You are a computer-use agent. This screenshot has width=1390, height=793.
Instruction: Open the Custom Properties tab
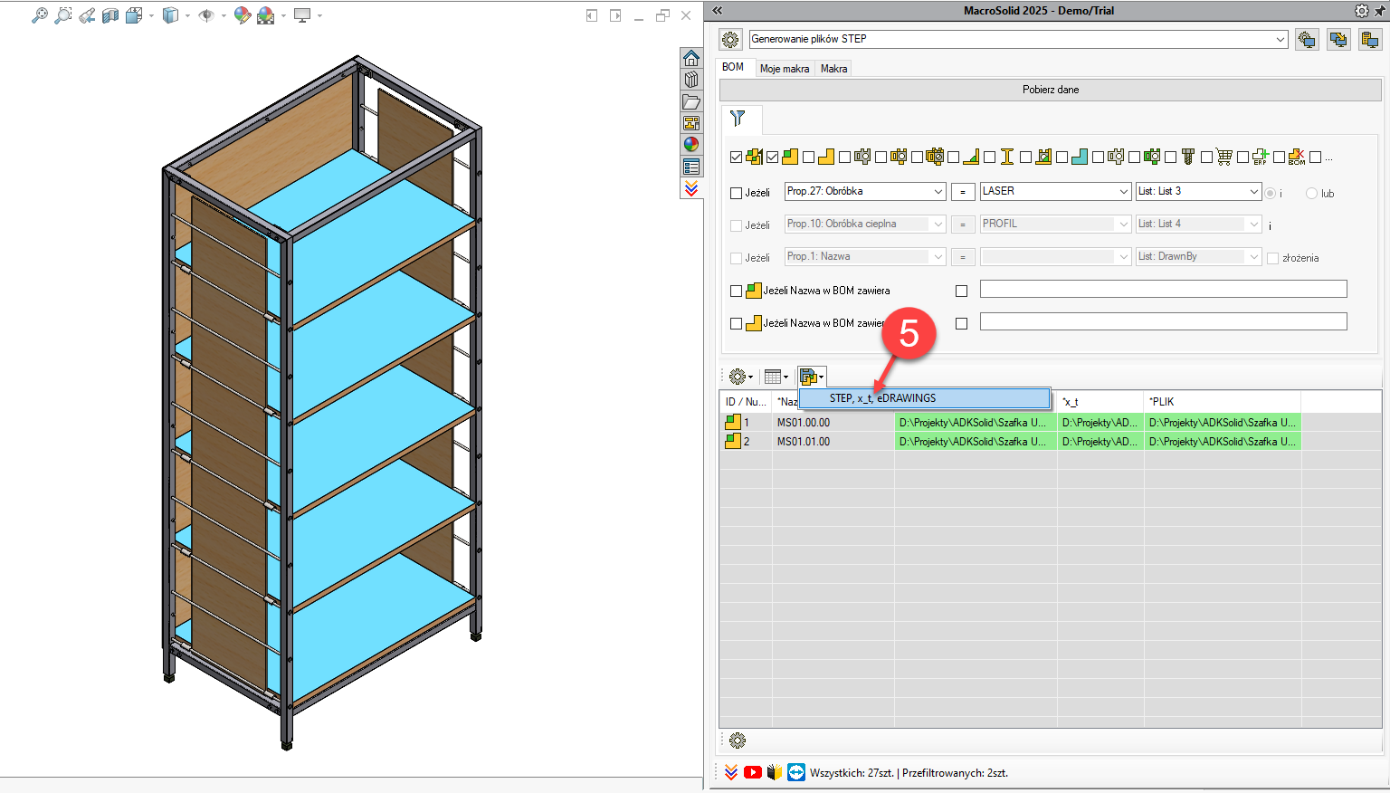click(x=691, y=167)
